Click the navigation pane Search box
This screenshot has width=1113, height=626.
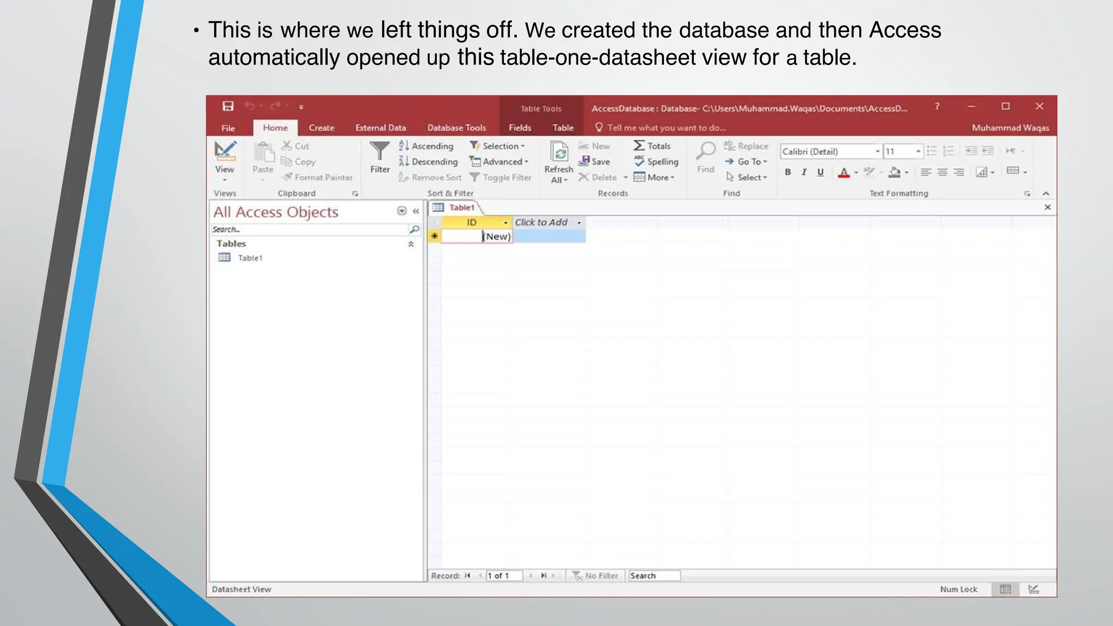pyautogui.click(x=309, y=229)
